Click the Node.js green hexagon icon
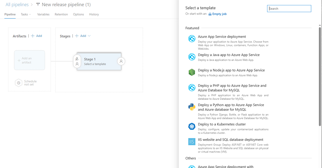This screenshot has width=322, height=168. [x=192, y=72]
